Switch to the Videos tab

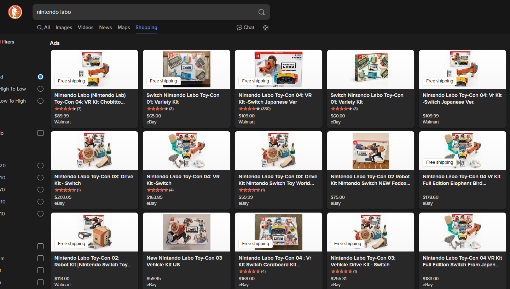(x=86, y=28)
